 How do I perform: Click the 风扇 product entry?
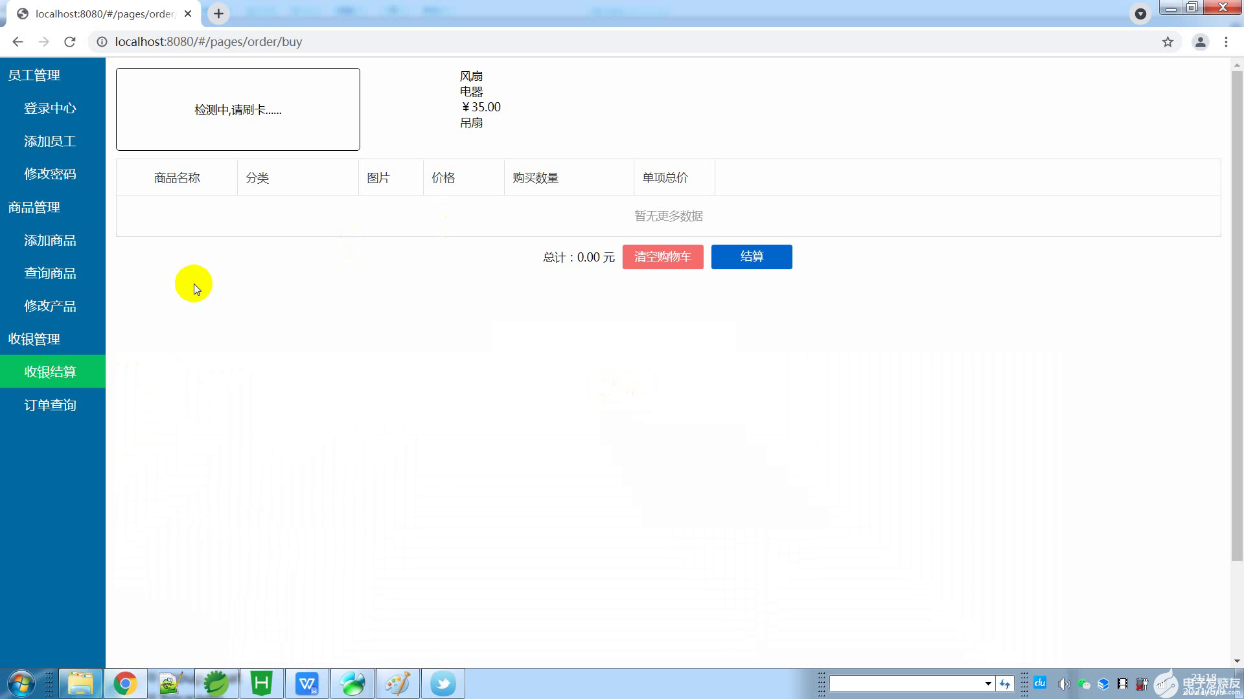click(471, 76)
